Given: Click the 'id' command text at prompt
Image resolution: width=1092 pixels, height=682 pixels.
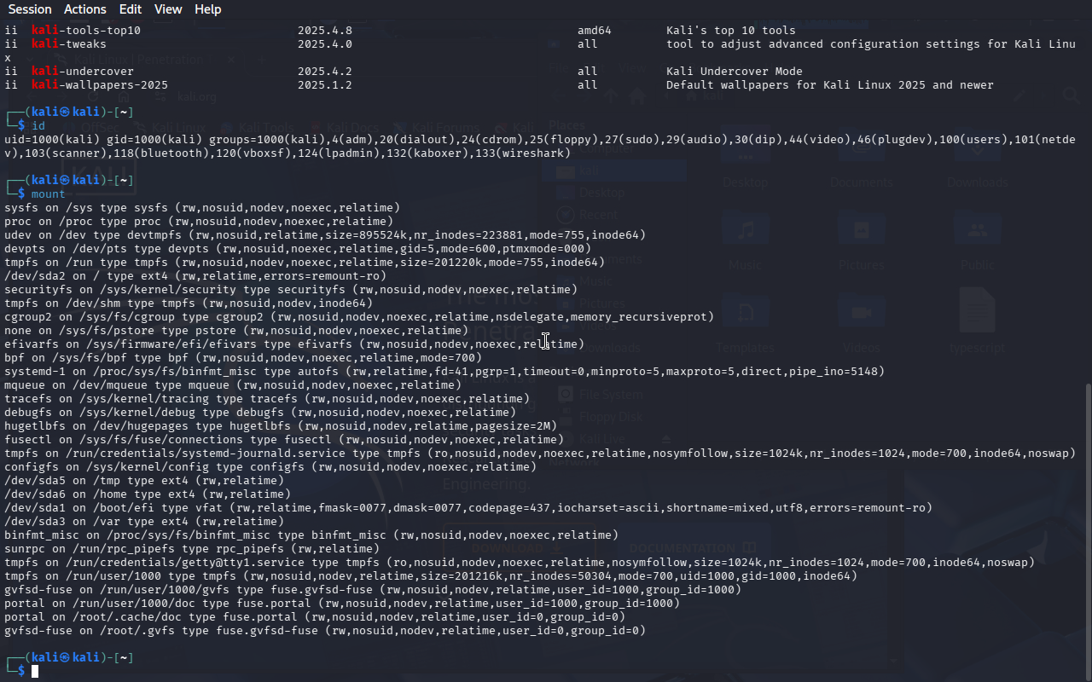Looking at the screenshot, I should (38, 126).
